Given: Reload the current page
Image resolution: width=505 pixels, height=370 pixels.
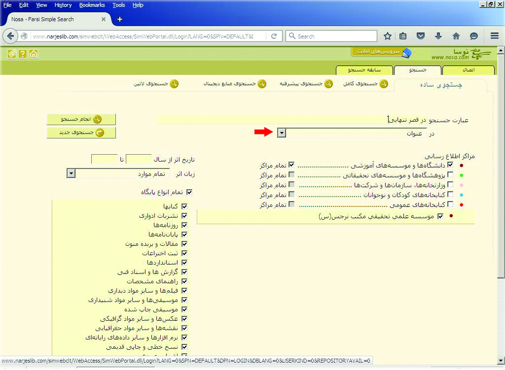Looking at the screenshot, I should pos(274,36).
